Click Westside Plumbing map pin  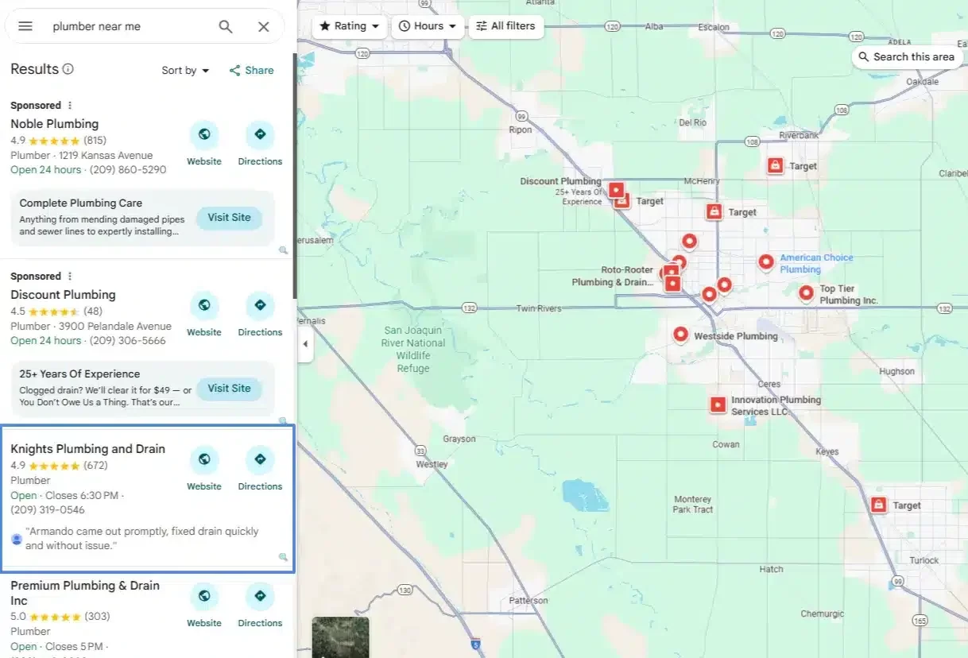[680, 335]
